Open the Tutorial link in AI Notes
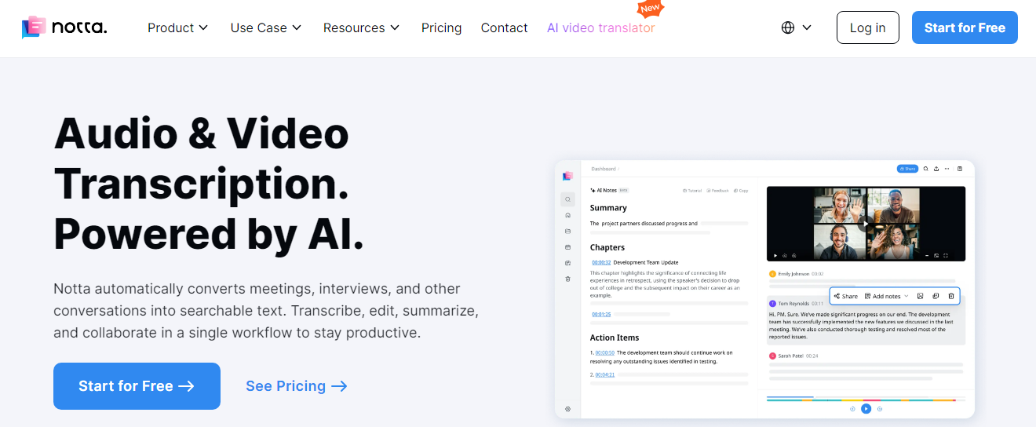Viewport: 1036px width, 427px height. pyautogui.click(x=692, y=191)
